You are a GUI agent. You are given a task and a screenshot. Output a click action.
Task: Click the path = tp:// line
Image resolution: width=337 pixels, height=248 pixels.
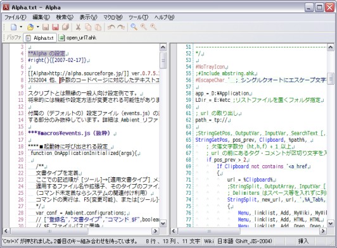[x=212, y=120]
